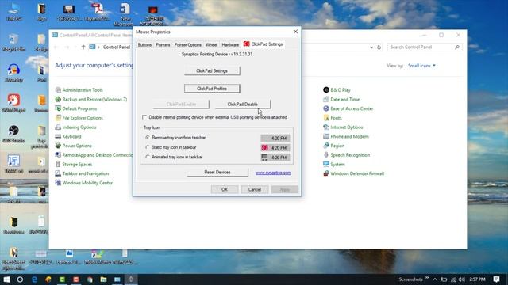Open Keyboard settings in Control Panel
The width and height of the screenshot is (508, 285).
71,137
